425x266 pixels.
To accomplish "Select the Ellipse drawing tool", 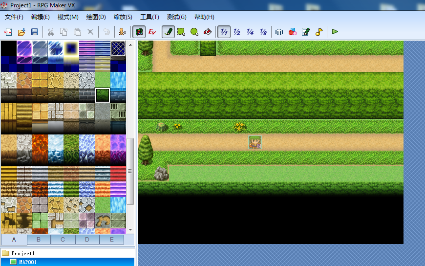I will [x=194, y=32].
